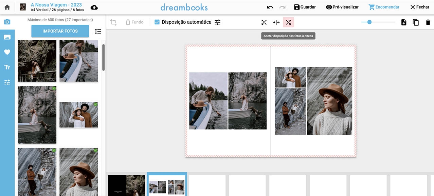Open the text tool panel (Tt)
Screen dimensions: 434x196
point(7,67)
